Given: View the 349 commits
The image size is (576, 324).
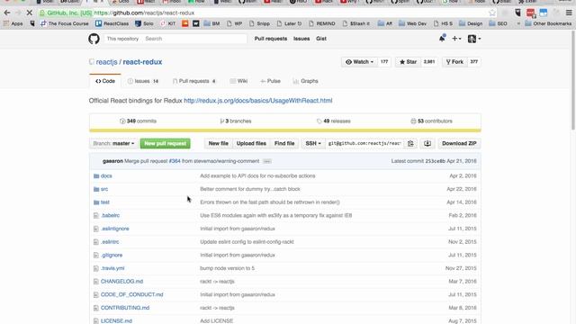Looking at the screenshot, I should click(x=138, y=121).
